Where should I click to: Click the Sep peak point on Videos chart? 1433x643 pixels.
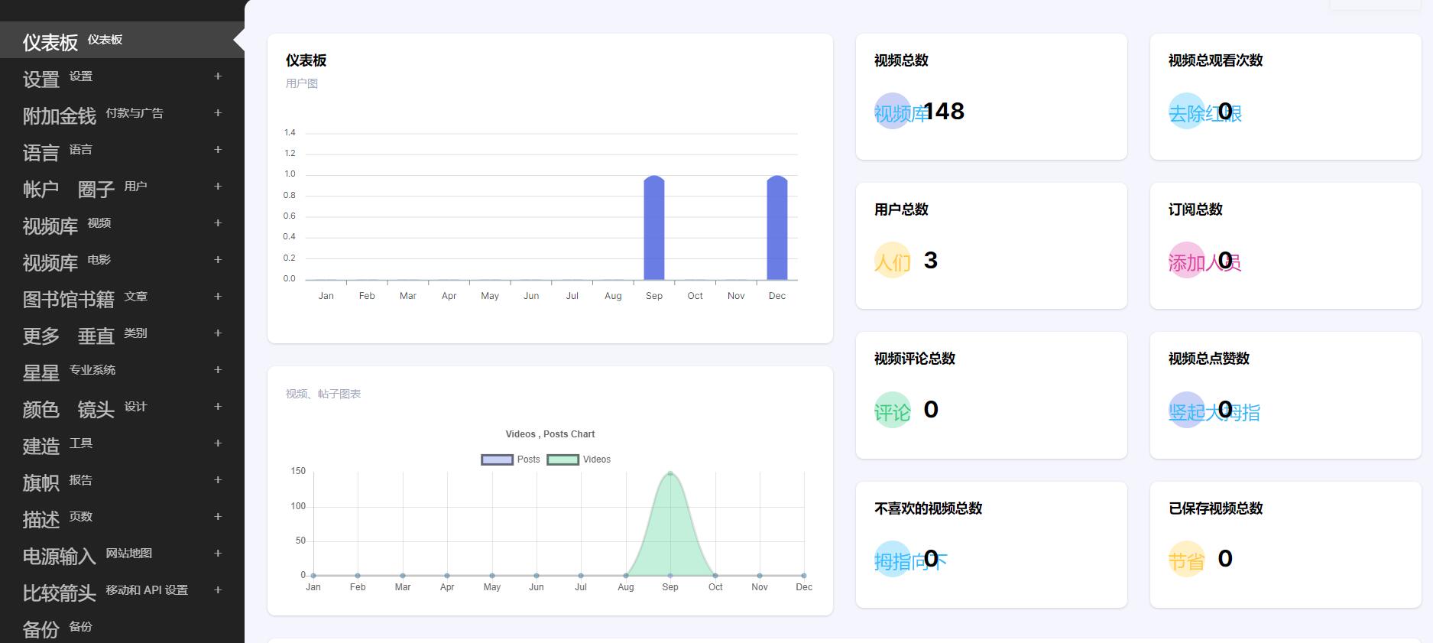click(670, 473)
